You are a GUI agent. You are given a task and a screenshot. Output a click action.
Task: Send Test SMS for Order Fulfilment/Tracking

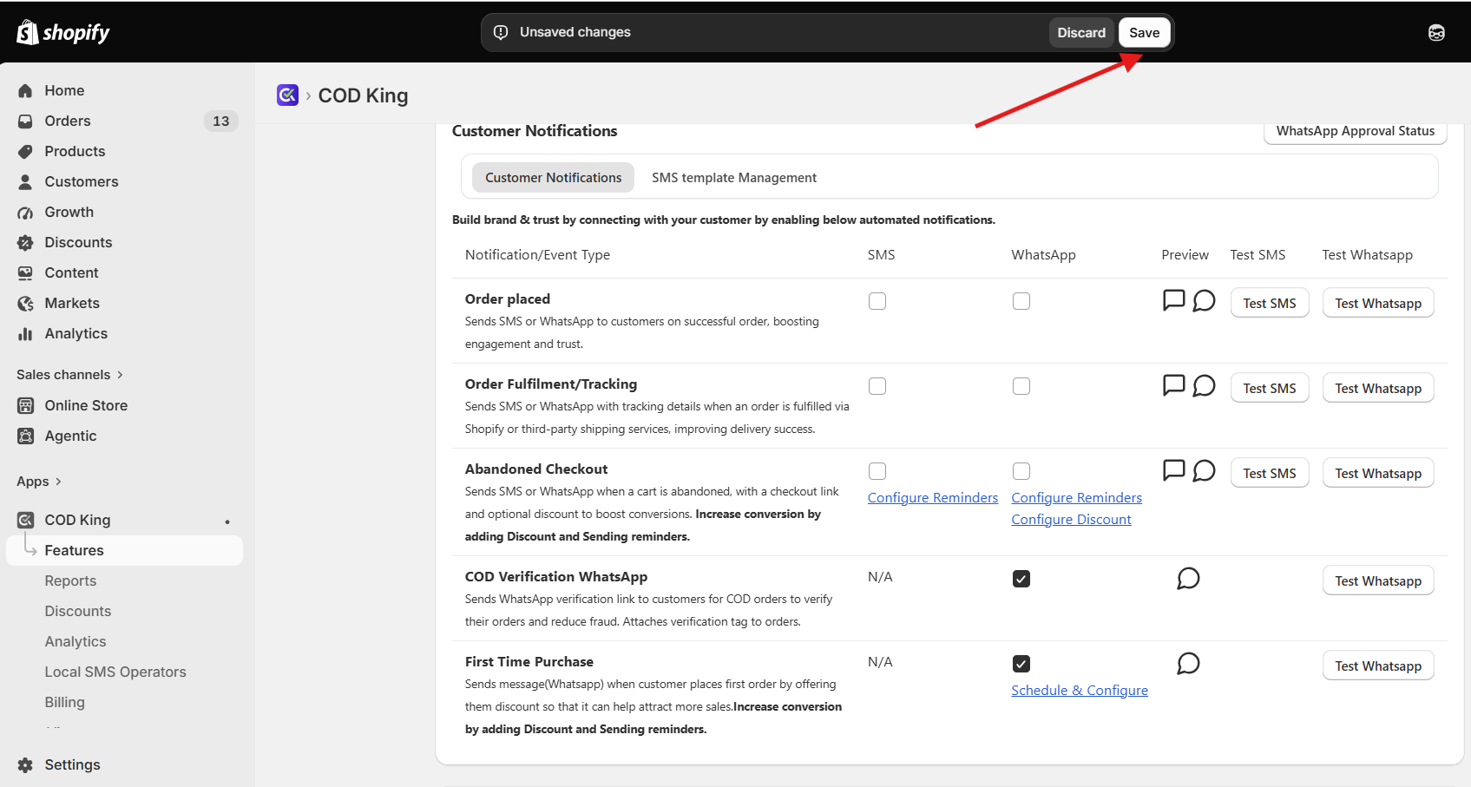coord(1270,388)
